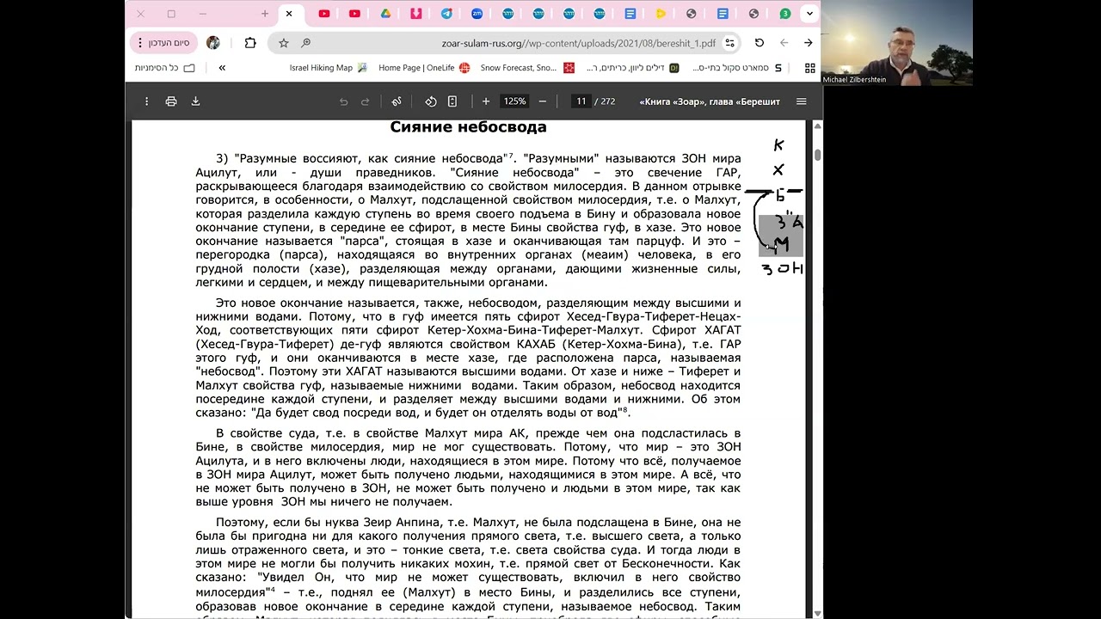Open the apps grid shortcut in bookmarks bar
Viewport: 1101px width, 619px height.
809,68
